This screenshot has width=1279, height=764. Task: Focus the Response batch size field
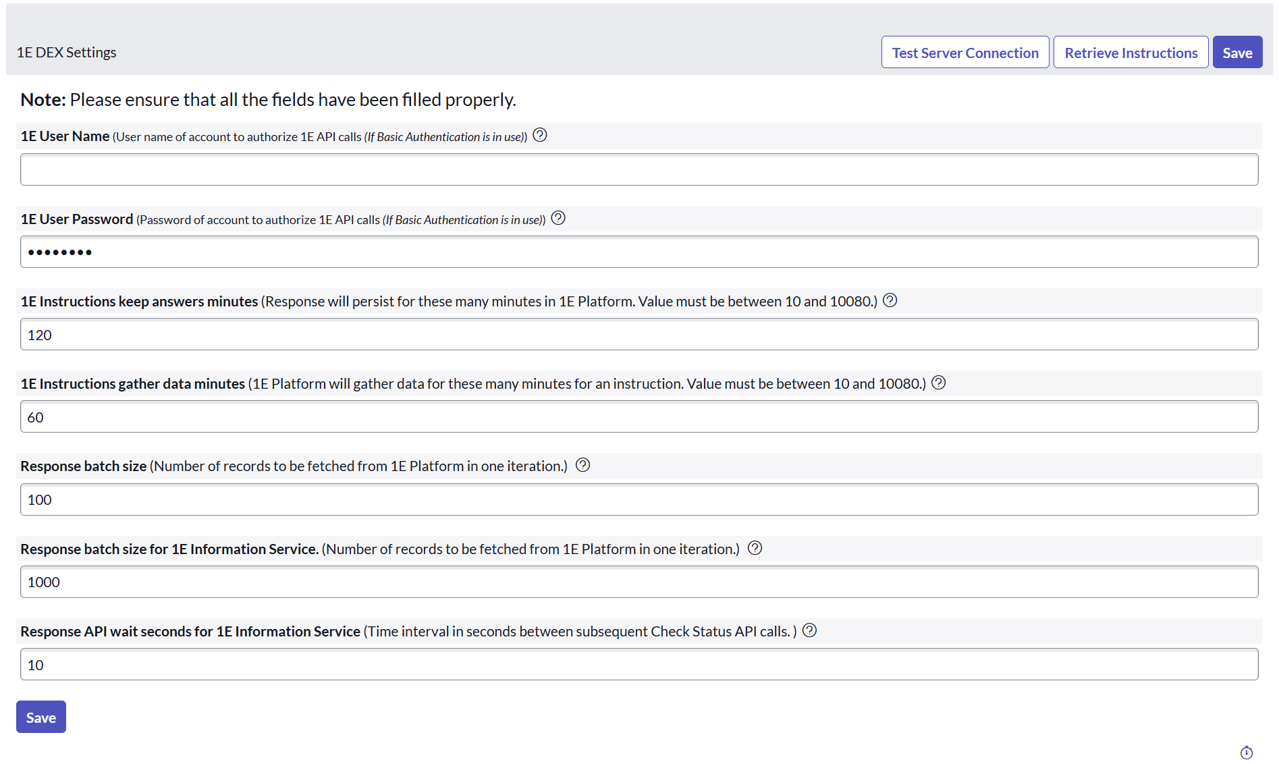click(638, 500)
